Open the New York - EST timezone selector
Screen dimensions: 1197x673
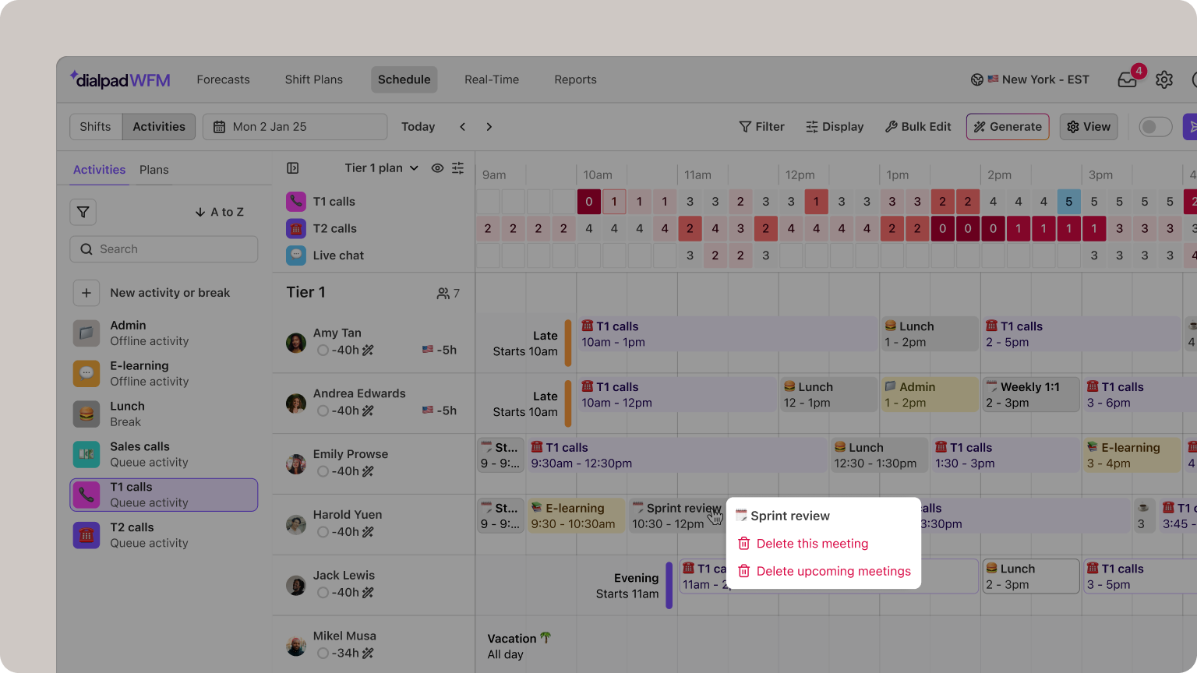(1029, 79)
